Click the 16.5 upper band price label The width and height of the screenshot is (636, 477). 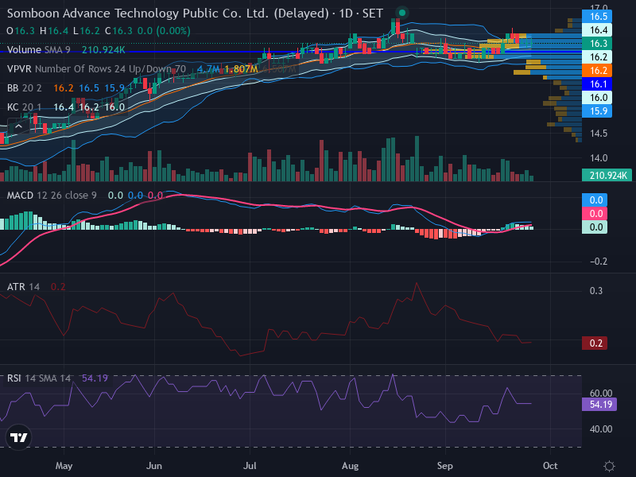pyautogui.click(x=597, y=16)
